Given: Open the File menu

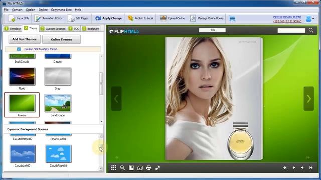Looking at the screenshot, I should coord(6,10).
